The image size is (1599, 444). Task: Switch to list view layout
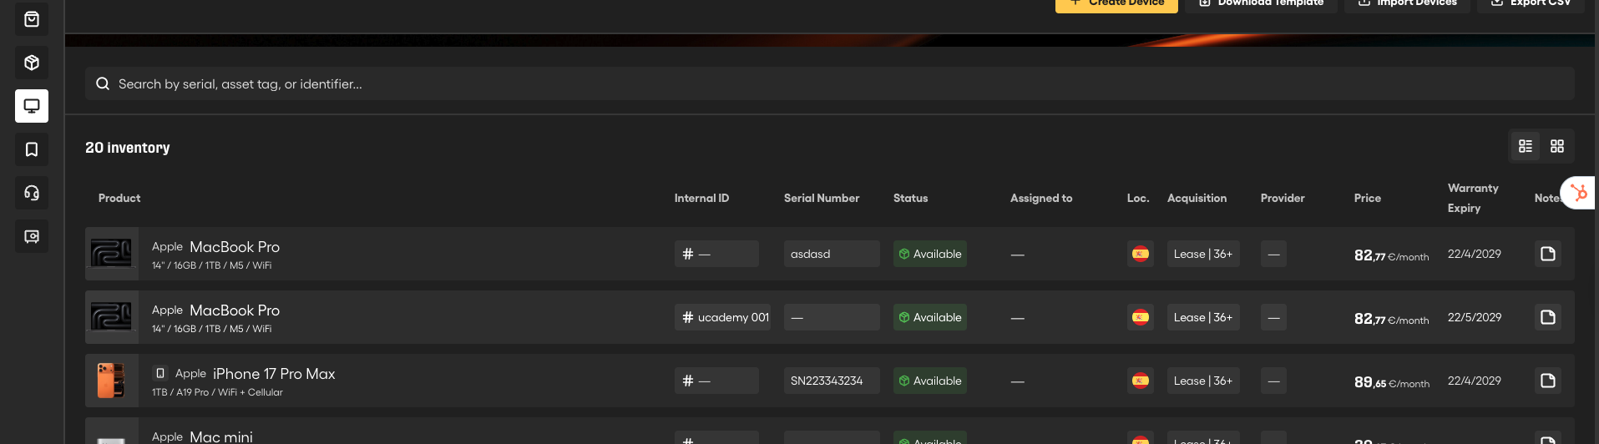pyautogui.click(x=1526, y=146)
